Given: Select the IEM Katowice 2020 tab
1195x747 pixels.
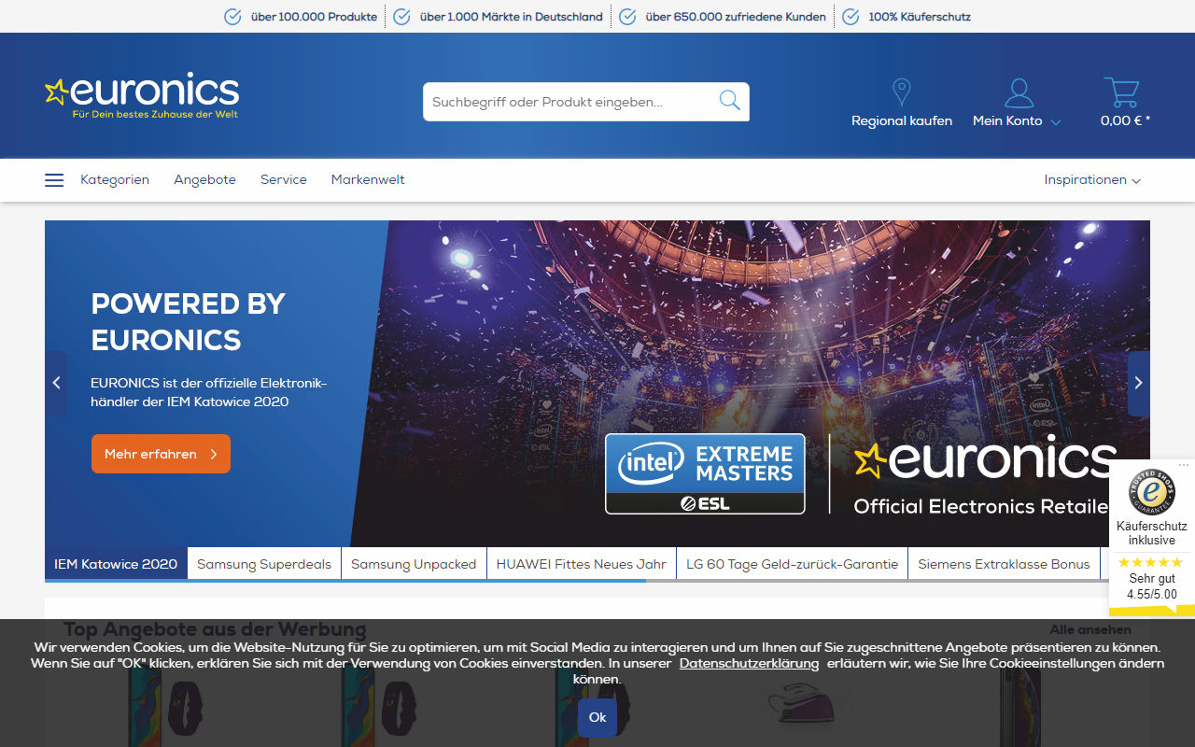Looking at the screenshot, I should (x=116, y=564).
